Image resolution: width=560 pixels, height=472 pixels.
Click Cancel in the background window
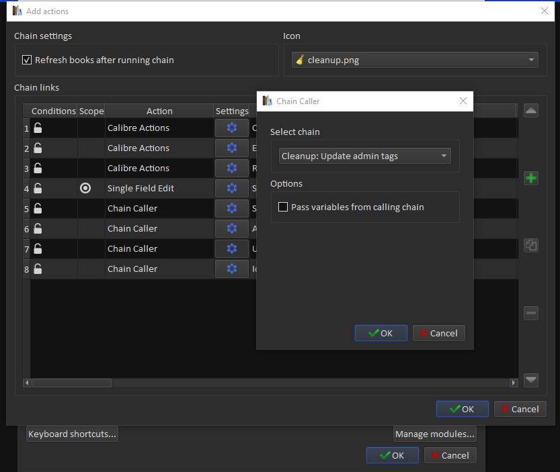[x=450, y=455]
